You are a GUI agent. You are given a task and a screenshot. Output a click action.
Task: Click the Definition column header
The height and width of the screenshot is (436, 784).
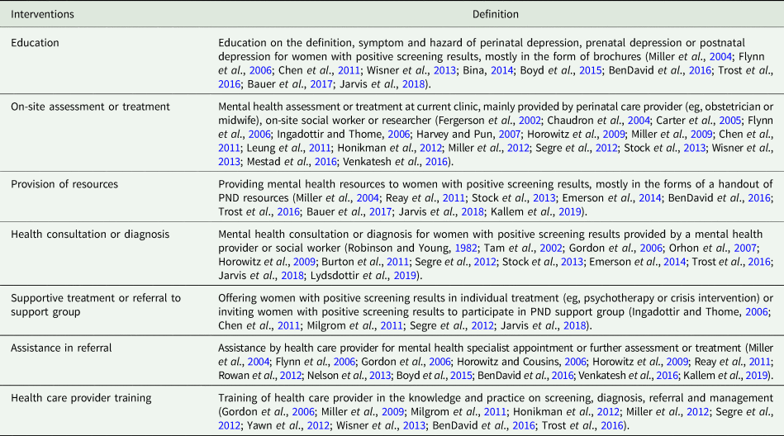point(495,14)
